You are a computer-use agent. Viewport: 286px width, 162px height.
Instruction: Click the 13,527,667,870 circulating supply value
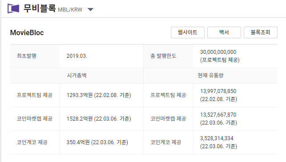218,114
